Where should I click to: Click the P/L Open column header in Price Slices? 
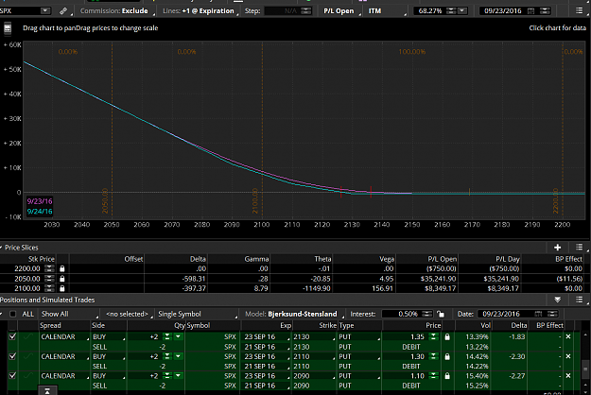[443, 259]
